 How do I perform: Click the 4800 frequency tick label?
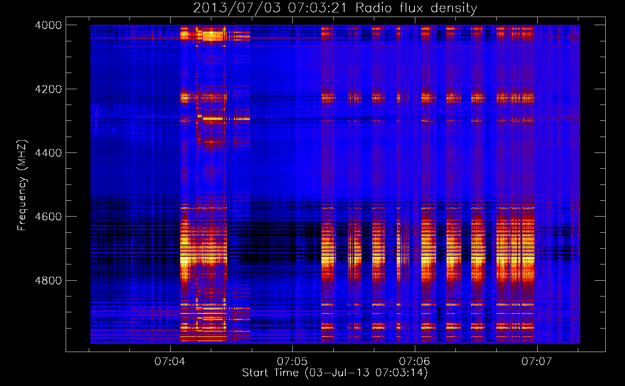(x=48, y=280)
